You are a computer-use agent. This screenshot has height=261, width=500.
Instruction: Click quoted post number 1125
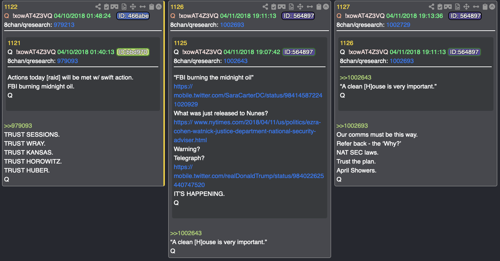pyautogui.click(x=180, y=43)
